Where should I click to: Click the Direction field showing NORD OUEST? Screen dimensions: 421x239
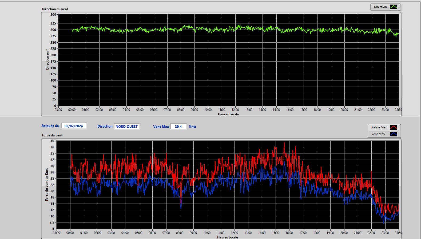[126, 127]
